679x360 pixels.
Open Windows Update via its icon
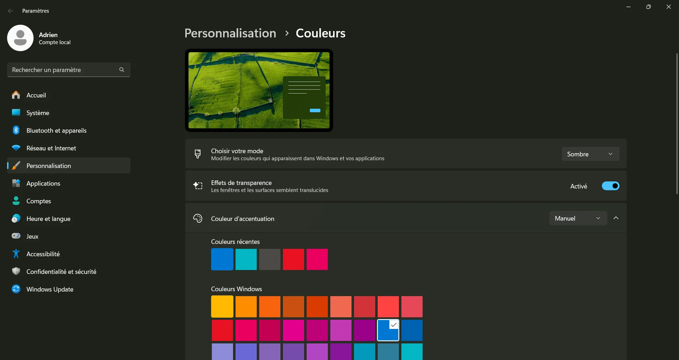click(x=16, y=289)
